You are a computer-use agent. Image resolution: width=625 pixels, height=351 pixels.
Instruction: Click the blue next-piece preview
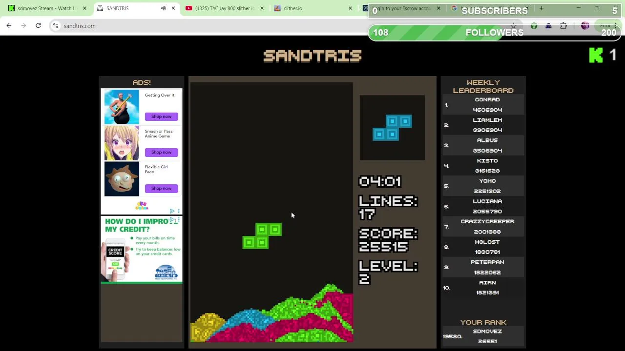(x=392, y=128)
